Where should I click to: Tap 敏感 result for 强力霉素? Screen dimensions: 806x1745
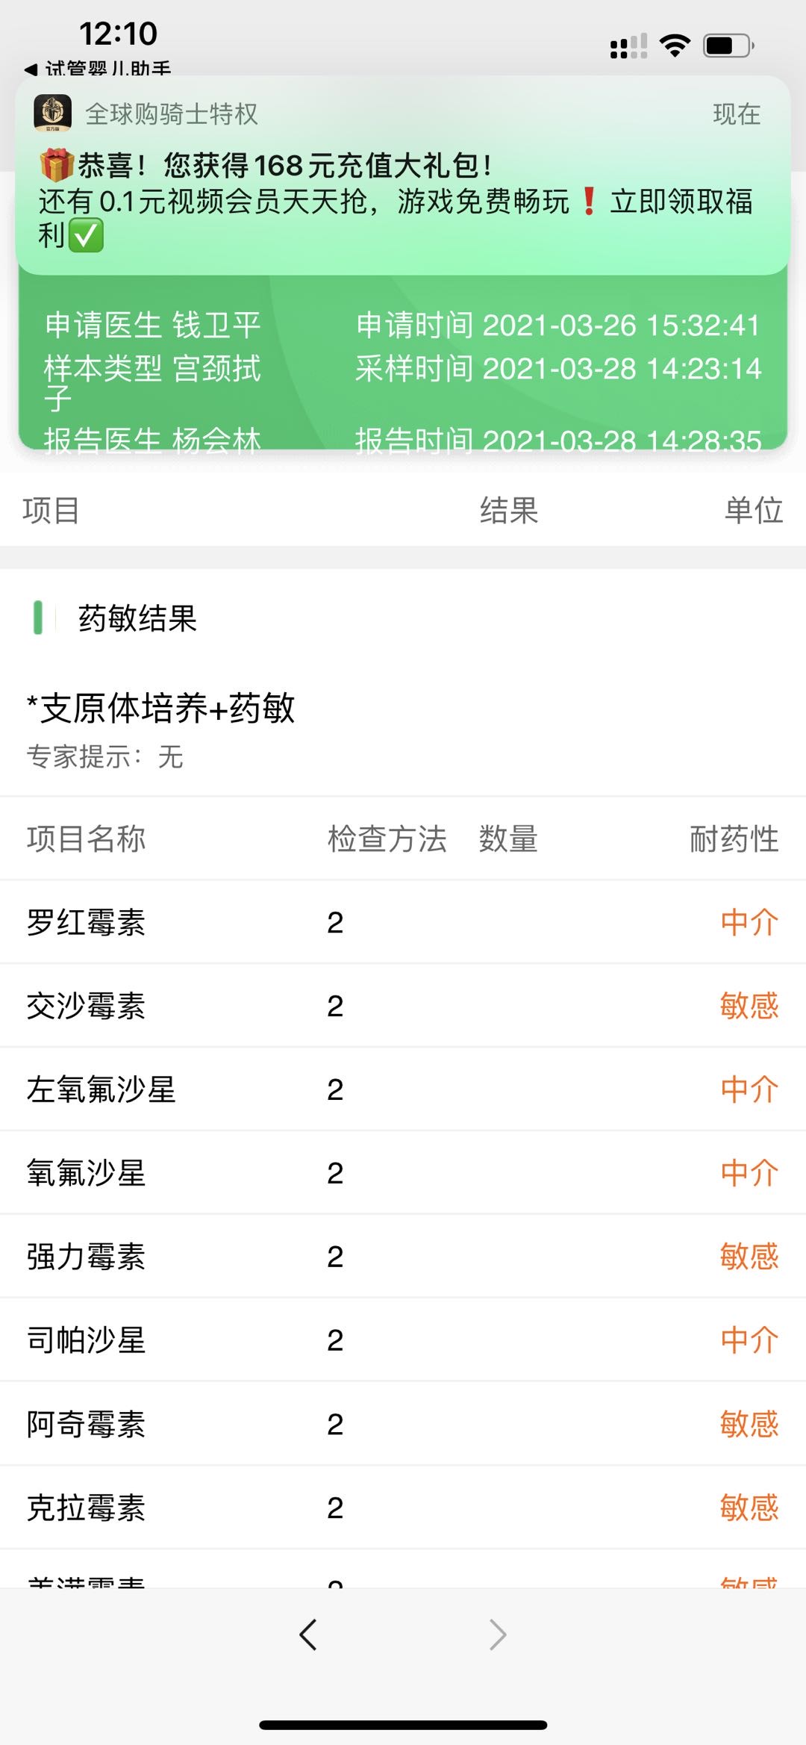(x=749, y=1257)
